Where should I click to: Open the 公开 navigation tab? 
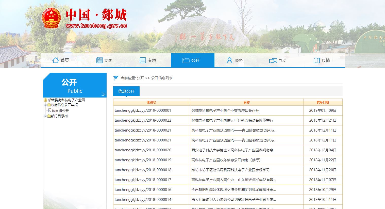tap(193, 60)
